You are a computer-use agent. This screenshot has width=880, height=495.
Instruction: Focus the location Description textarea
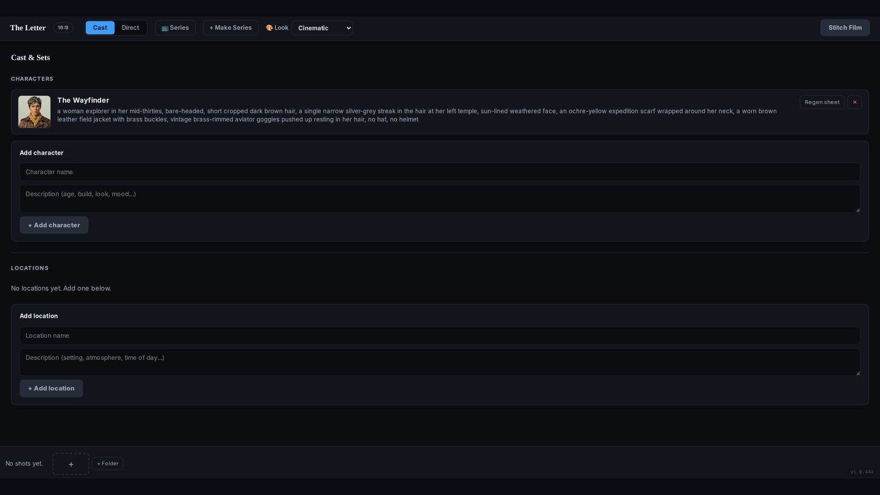[440, 362]
